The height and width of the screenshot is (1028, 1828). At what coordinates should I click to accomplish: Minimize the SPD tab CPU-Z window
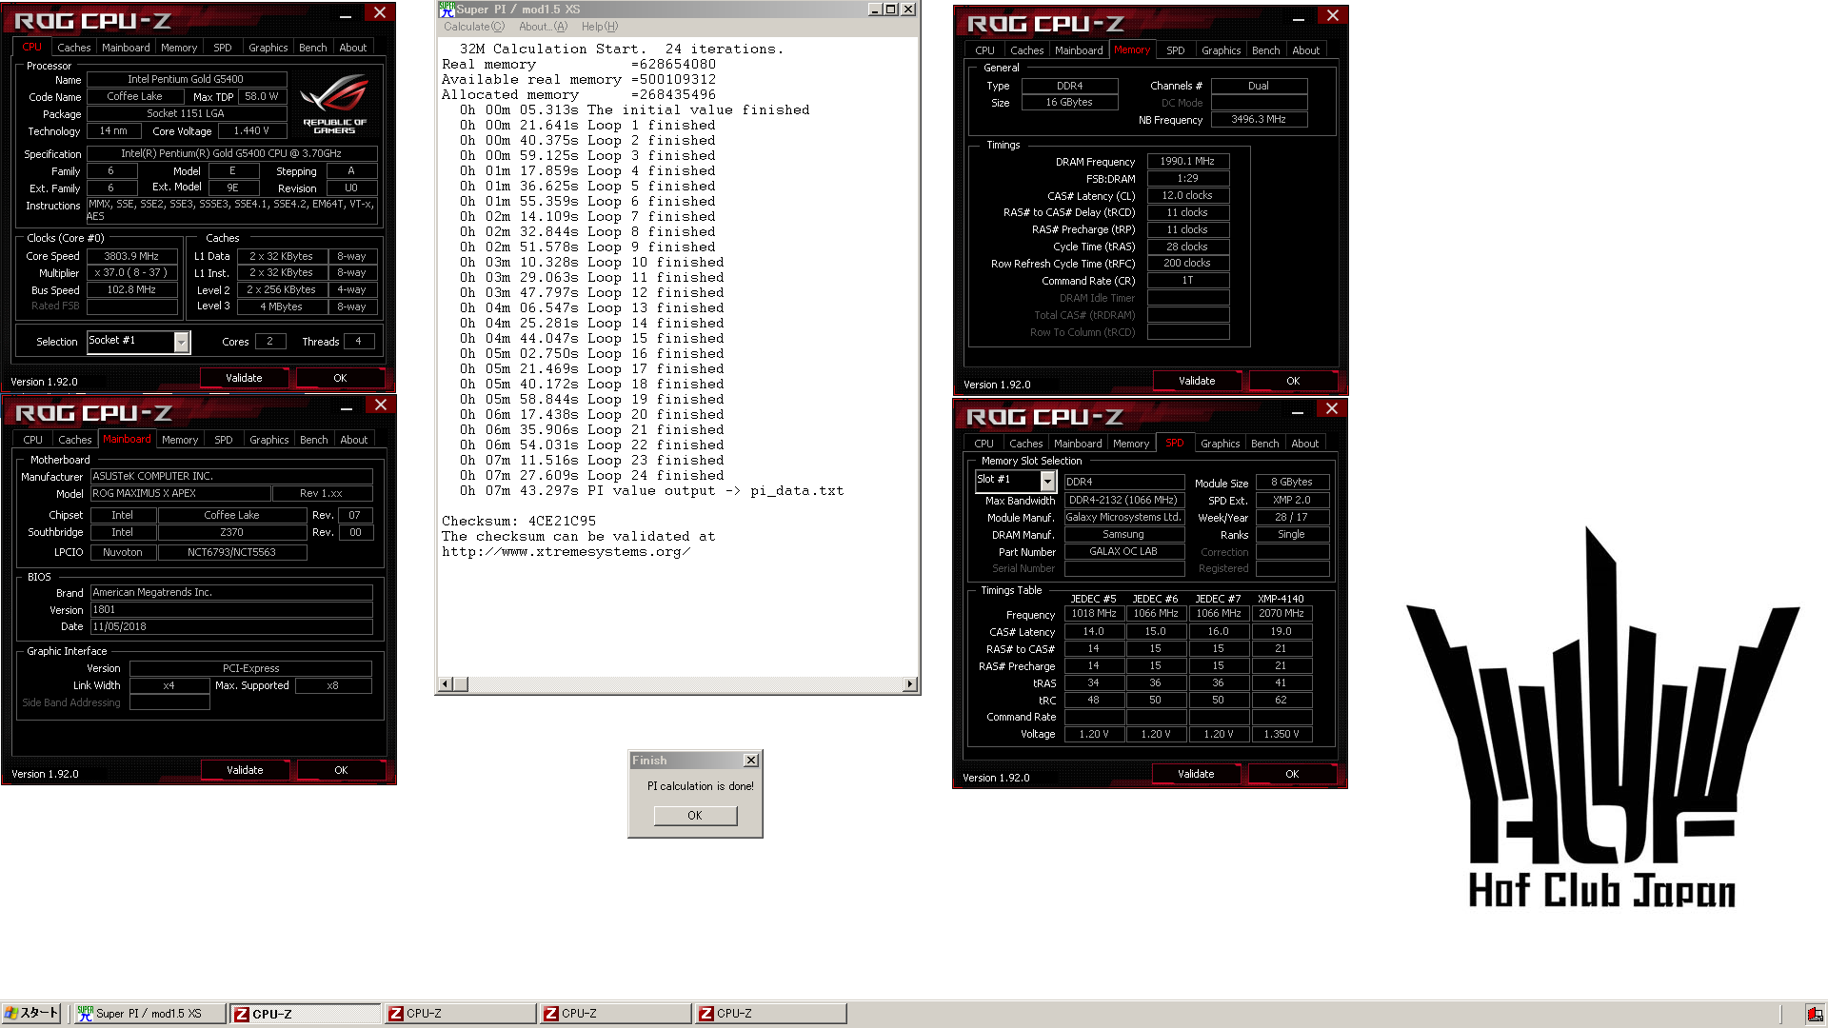tap(1297, 411)
